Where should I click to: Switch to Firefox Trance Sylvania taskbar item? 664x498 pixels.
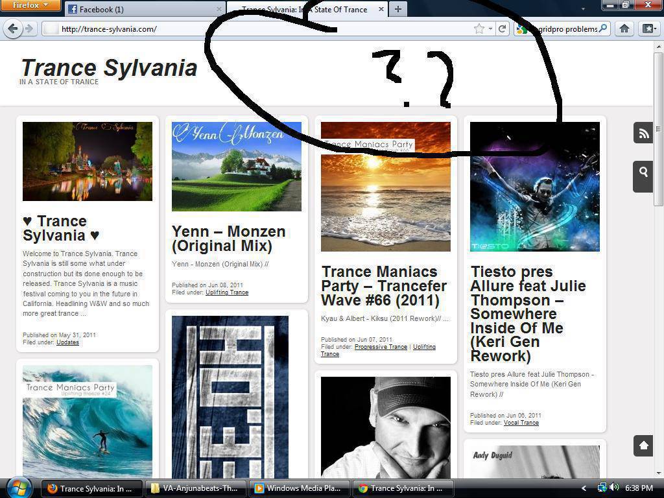[x=91, y=488]
